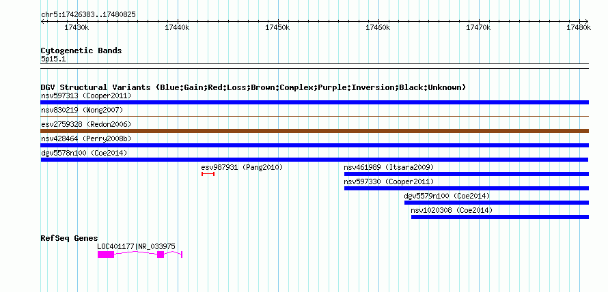Click the 17430k ruler label
Image resolution: width=608 pixels, height=292 pixels.
point(77,27)
